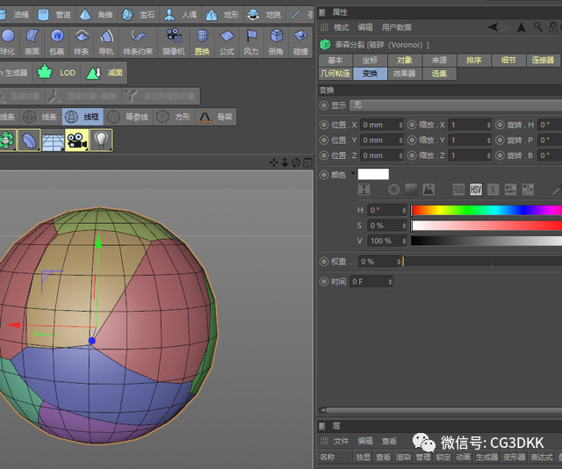Select the 地形 landscape object icon
Screen dimensions: 562x469
click(211, 15)
